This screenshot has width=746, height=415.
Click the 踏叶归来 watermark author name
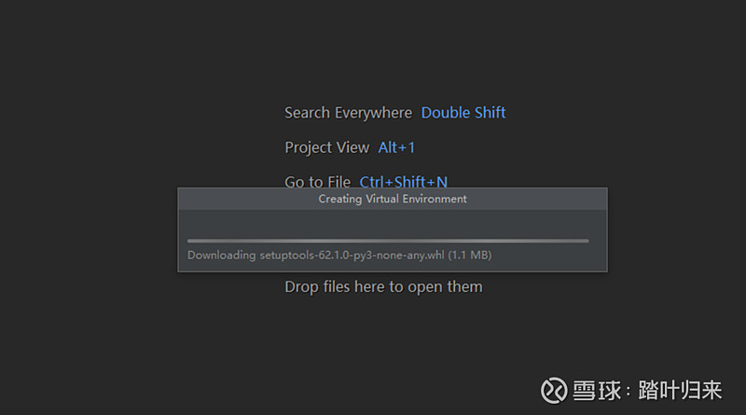point(680,391)
